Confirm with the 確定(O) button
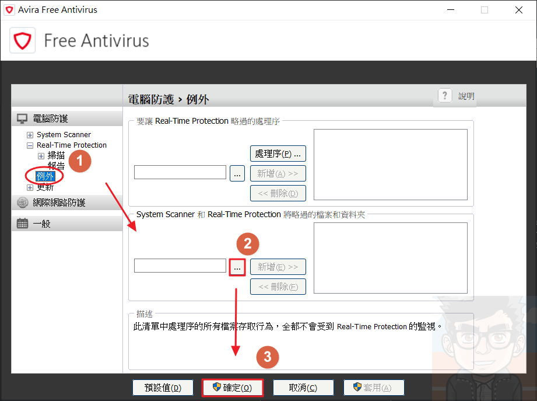 click(x=233, y=388)
